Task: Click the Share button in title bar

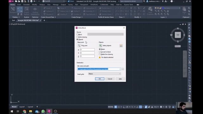Action: tap(71, 1)
